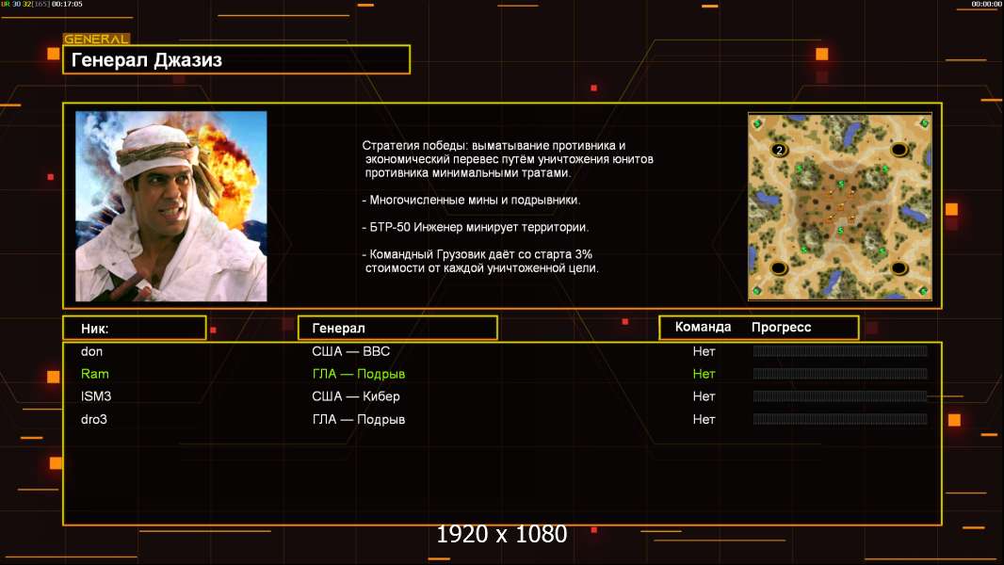Click the 'Командный Грузовик' description line
The height and width of the screenshot is (565, 1004).
(481, 261)
